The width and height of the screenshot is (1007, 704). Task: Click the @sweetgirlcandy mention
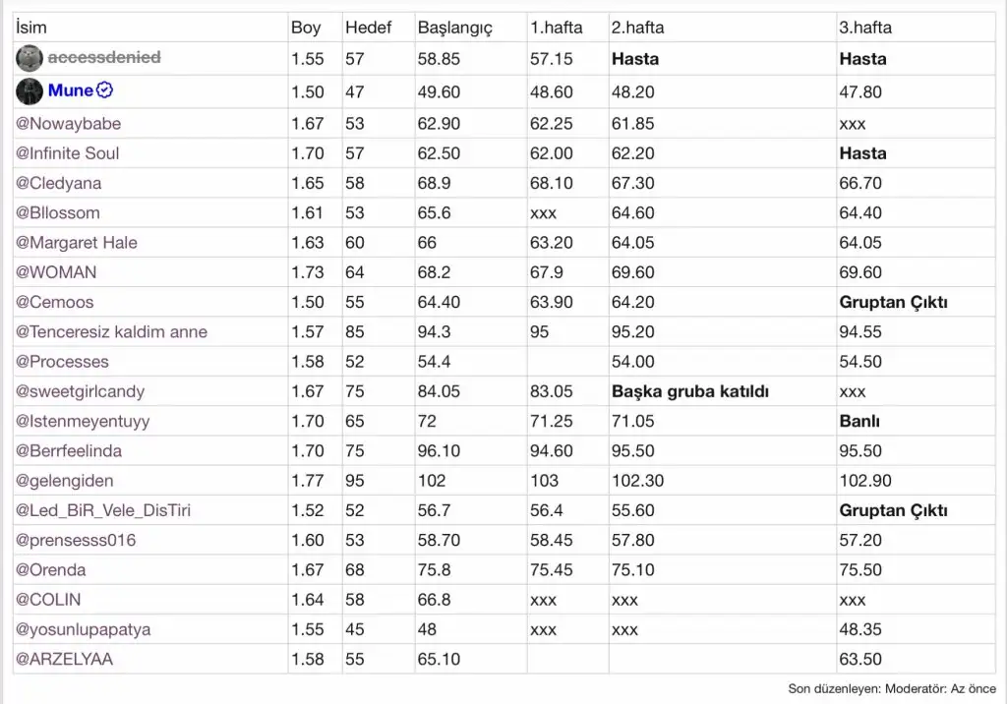pyautogui.click(x=80, y=391)
